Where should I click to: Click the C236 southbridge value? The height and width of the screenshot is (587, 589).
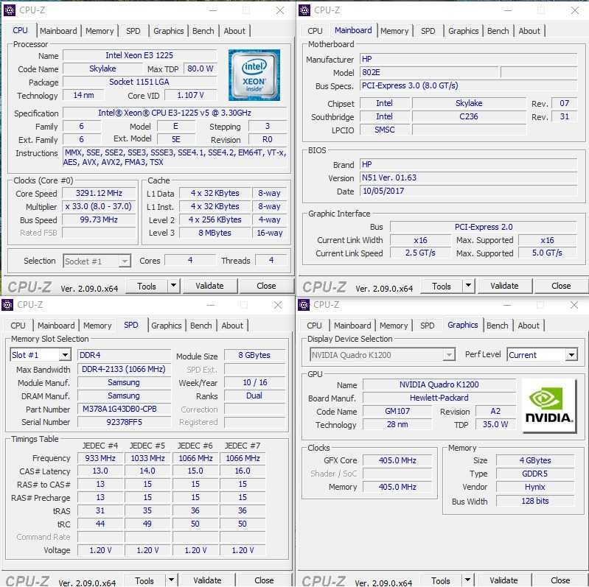(x=469, y=116)
